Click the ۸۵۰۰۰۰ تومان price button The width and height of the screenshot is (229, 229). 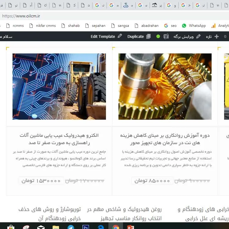pos(152,181)
